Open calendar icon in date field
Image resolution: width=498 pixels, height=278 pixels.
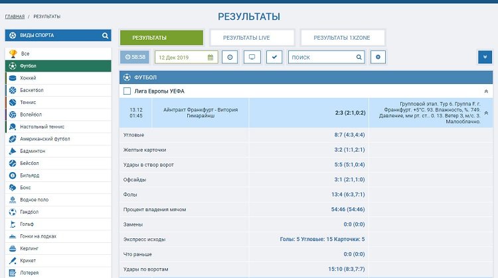coord(210,58)
